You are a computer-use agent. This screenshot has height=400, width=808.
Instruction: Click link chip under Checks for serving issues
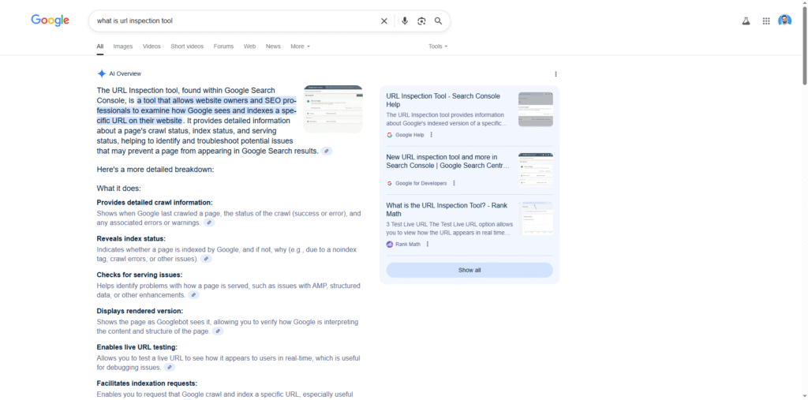coord(193,295)
